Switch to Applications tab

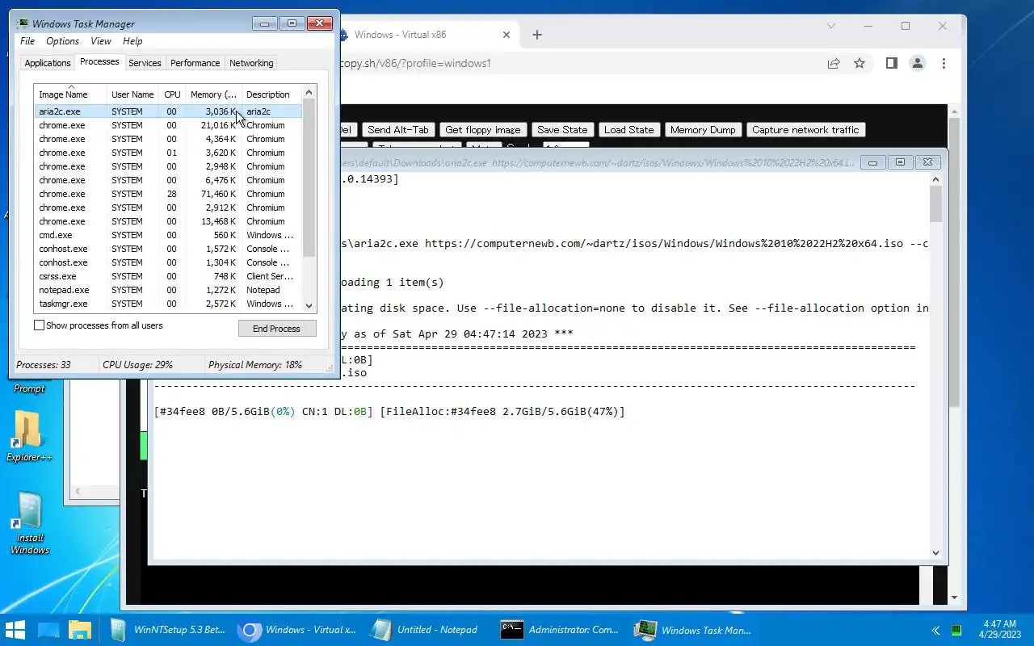[x=48, y=63]
